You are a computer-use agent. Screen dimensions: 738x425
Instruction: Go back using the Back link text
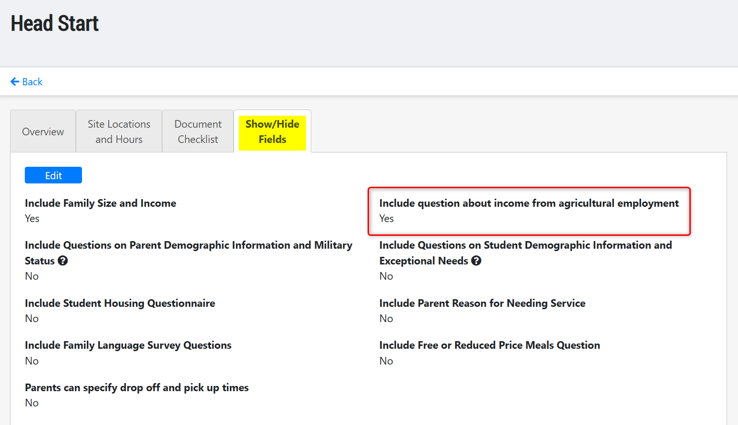click(32, 81)
